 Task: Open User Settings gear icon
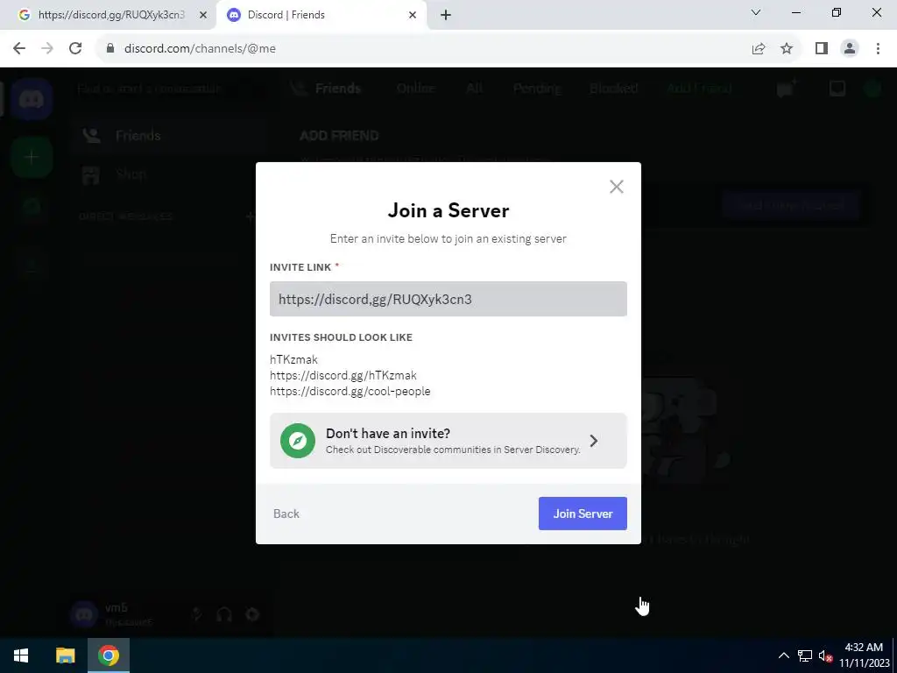pyautogui.click(x=252, y=614)
